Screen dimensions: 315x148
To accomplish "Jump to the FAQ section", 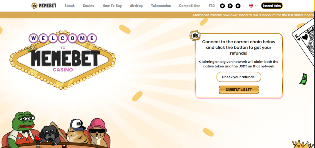I will [212, 6].
